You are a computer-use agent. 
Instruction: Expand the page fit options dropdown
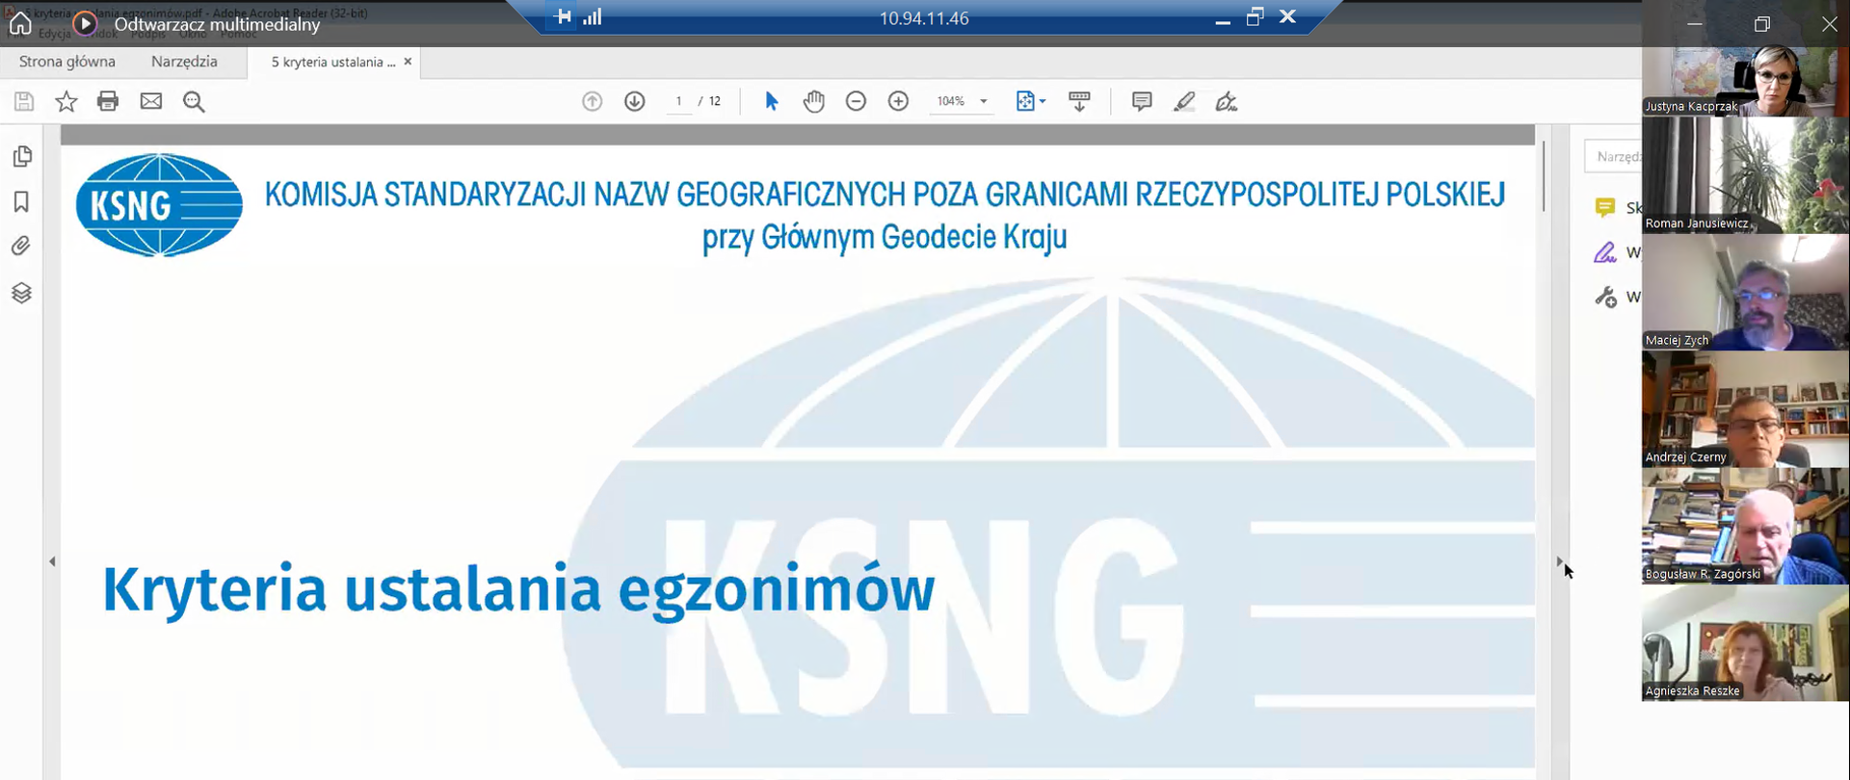(x=1030, y=101)
